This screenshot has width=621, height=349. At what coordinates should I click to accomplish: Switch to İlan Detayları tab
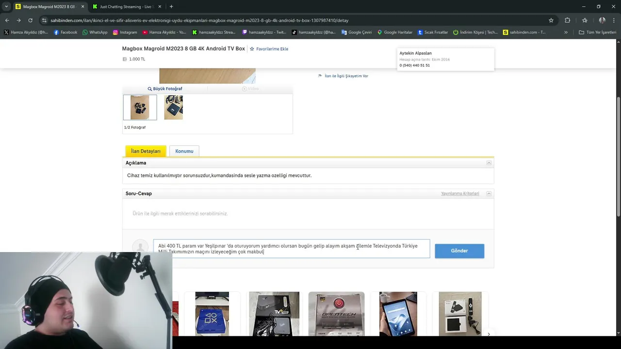146,151
